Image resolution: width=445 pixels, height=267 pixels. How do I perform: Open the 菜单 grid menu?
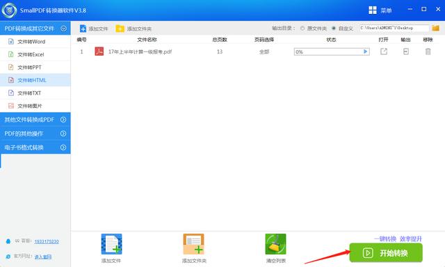tap(380, 10)
